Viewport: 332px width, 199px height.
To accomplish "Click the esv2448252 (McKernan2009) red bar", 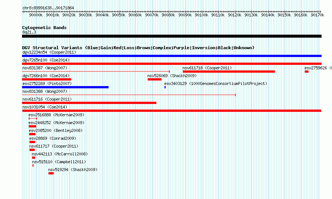I will (32, 126).
